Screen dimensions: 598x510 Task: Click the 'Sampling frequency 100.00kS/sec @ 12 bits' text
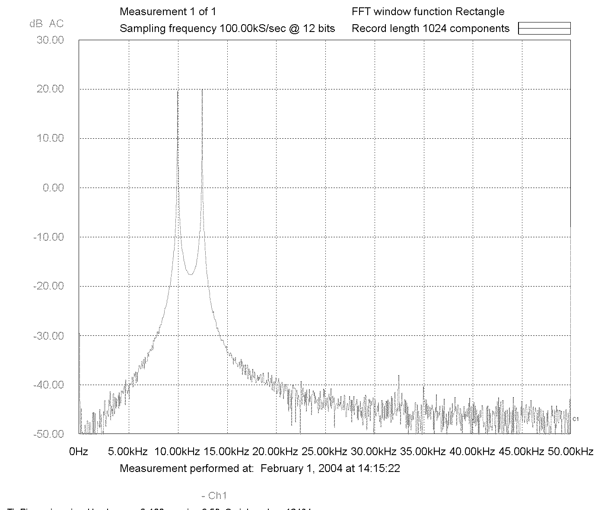pos(227,29)
